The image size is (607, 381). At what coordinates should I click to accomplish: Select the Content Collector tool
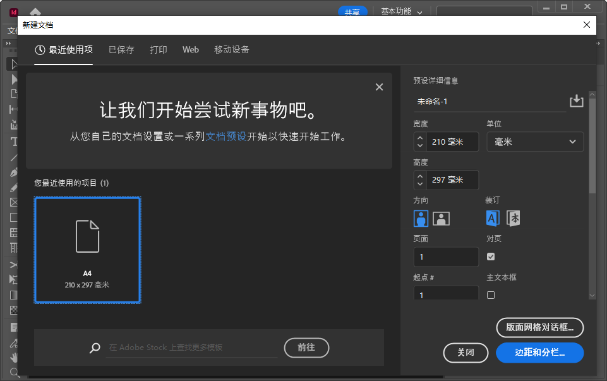[13, 124]
